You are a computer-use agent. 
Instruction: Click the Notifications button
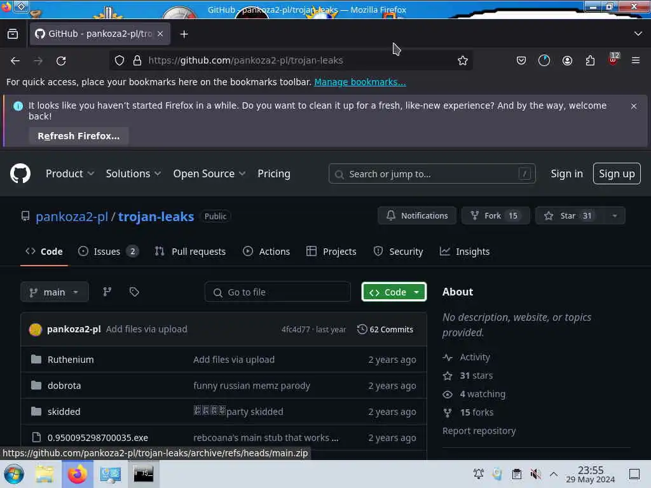click(417, 216)
